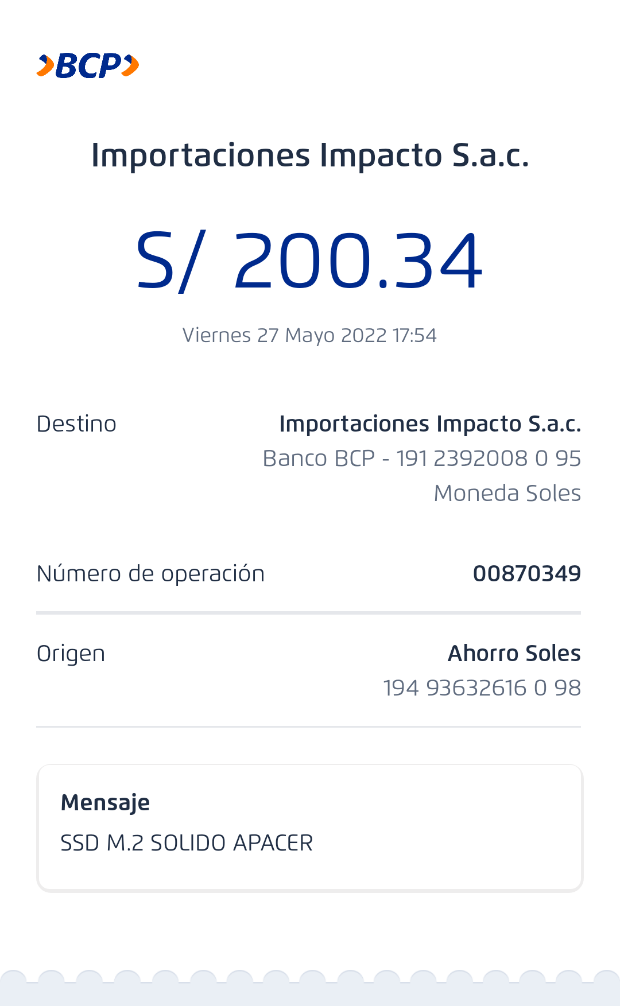This screenshot has height=1006, width=620.
Task: Click the orange chevron left of BCP
Action: tap(45, 65)
